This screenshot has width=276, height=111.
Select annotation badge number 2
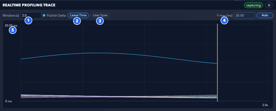(77, 21)
